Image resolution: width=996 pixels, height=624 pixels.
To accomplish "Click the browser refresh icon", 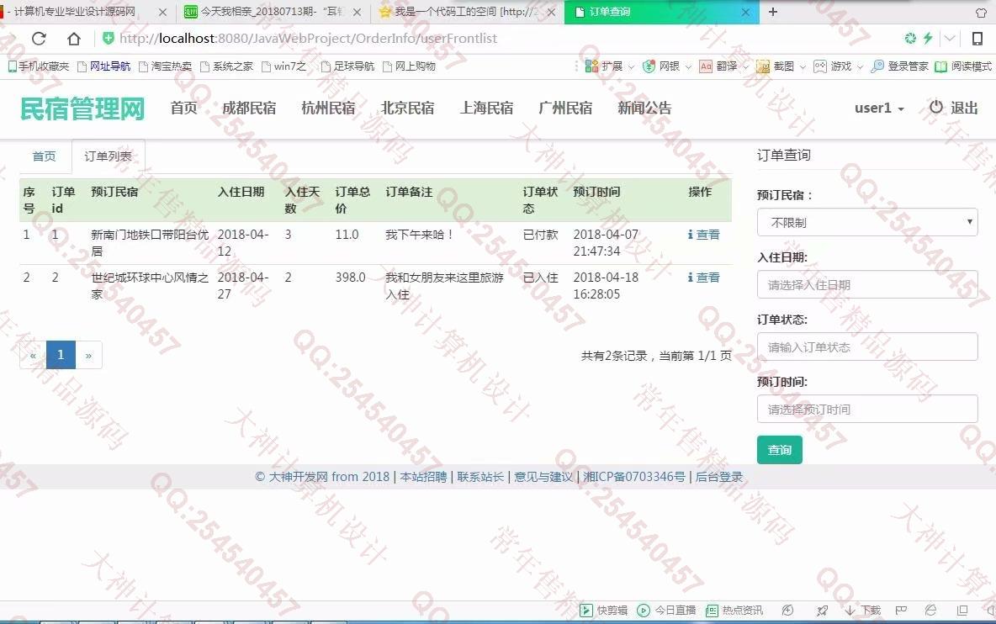I will 39,39.
